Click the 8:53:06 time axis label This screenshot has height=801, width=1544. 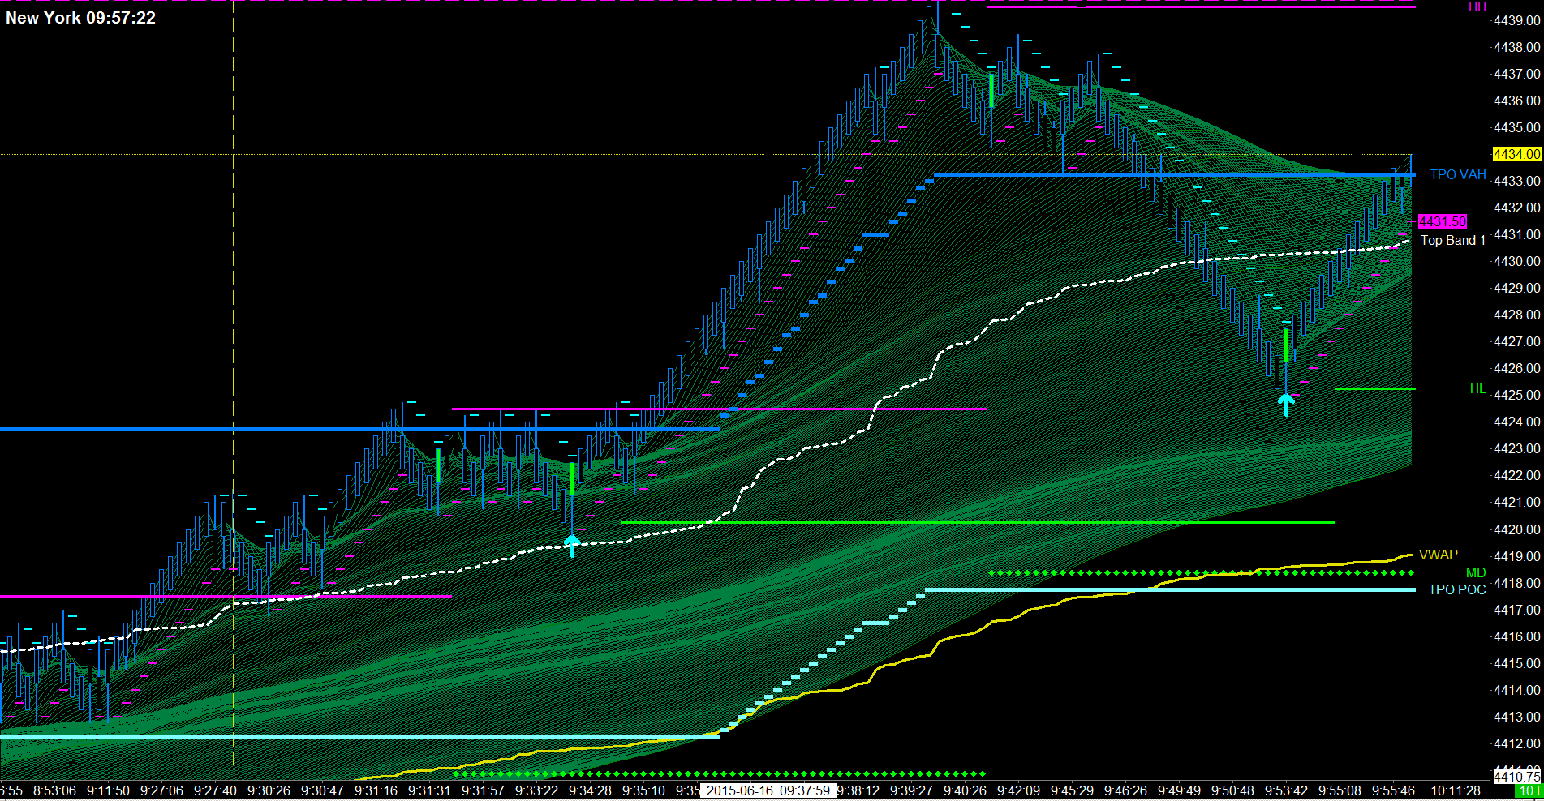54,790
